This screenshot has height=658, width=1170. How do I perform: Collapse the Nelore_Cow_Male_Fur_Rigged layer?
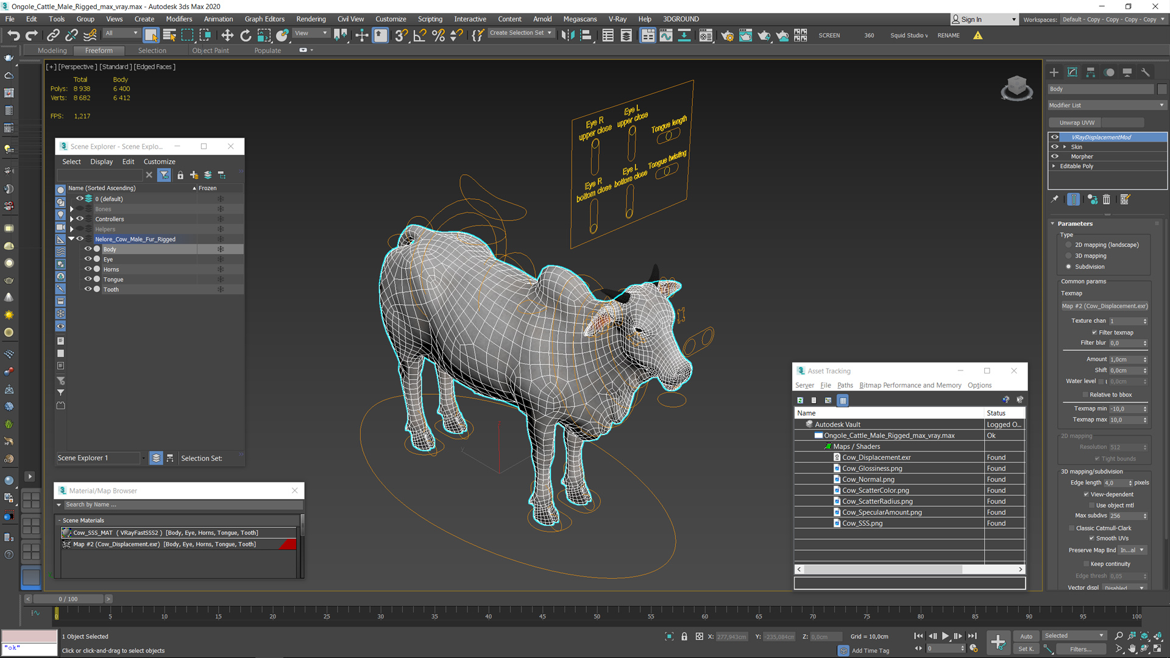[71, 239]
